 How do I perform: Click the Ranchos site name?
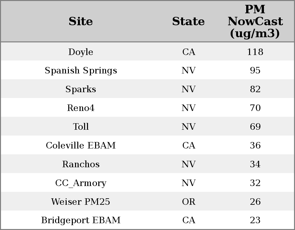[x=81, y=164]
